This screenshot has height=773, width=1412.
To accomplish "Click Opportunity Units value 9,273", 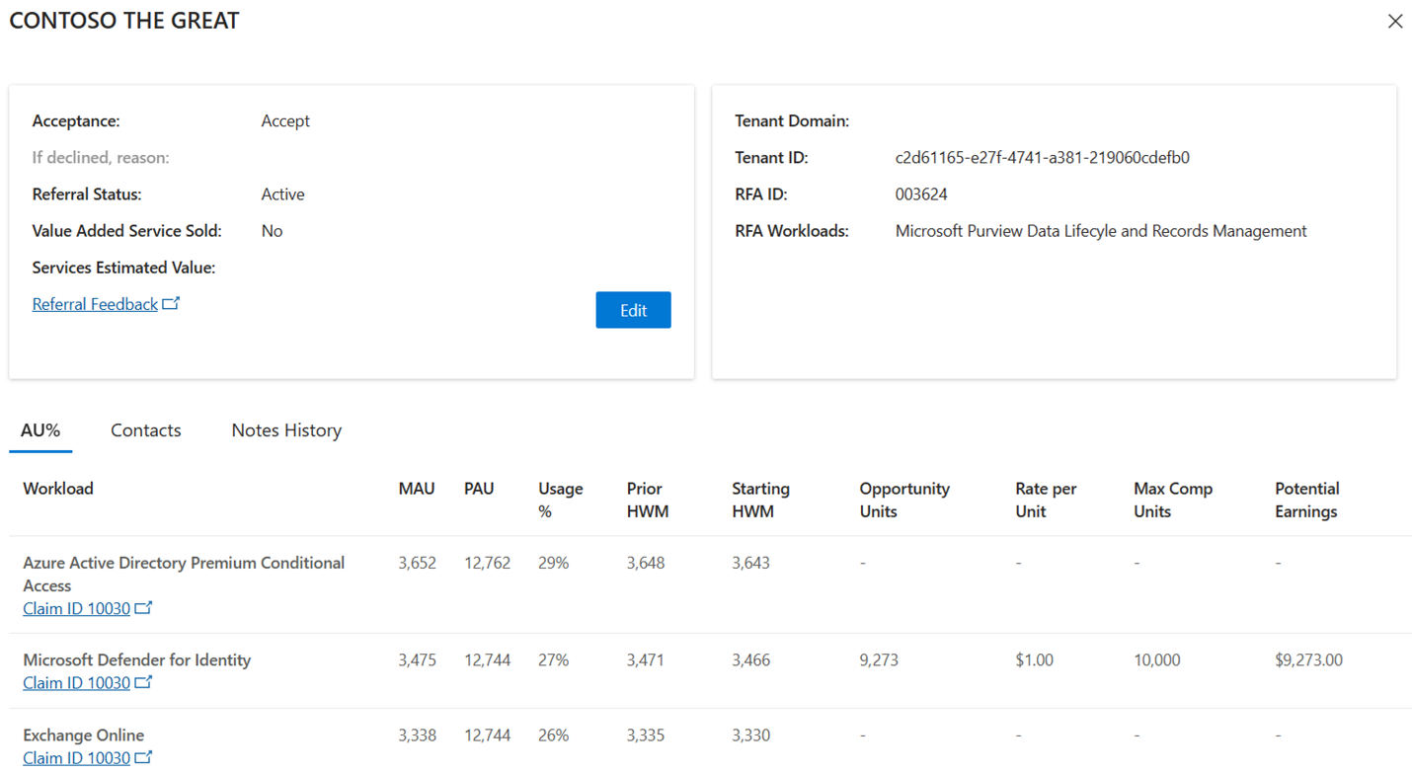I will 879,660.
